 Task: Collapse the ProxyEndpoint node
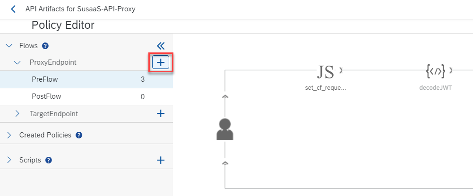pos(17,62)
